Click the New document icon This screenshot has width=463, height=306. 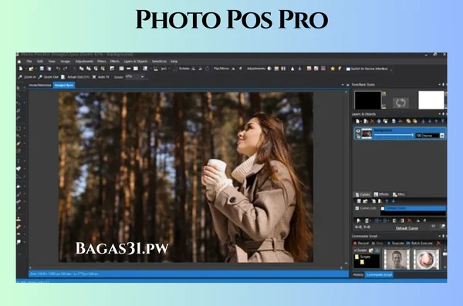click(x=21, y=69)
